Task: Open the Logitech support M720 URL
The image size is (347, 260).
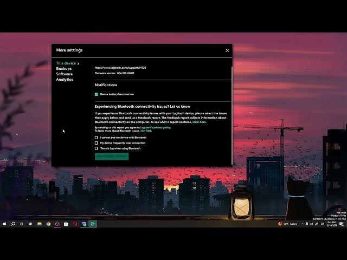Action: coord(120,68)
